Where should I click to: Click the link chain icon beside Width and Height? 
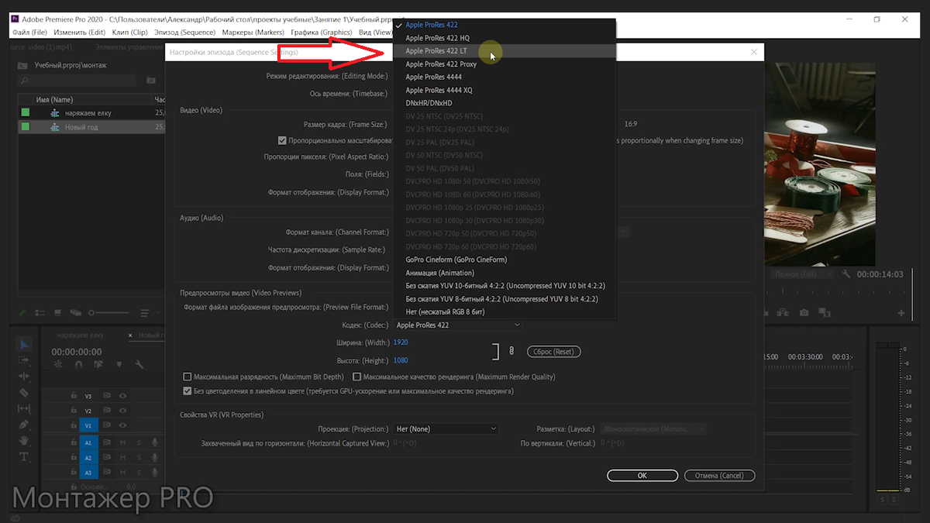pyautogui.click(x=511, y=351)
